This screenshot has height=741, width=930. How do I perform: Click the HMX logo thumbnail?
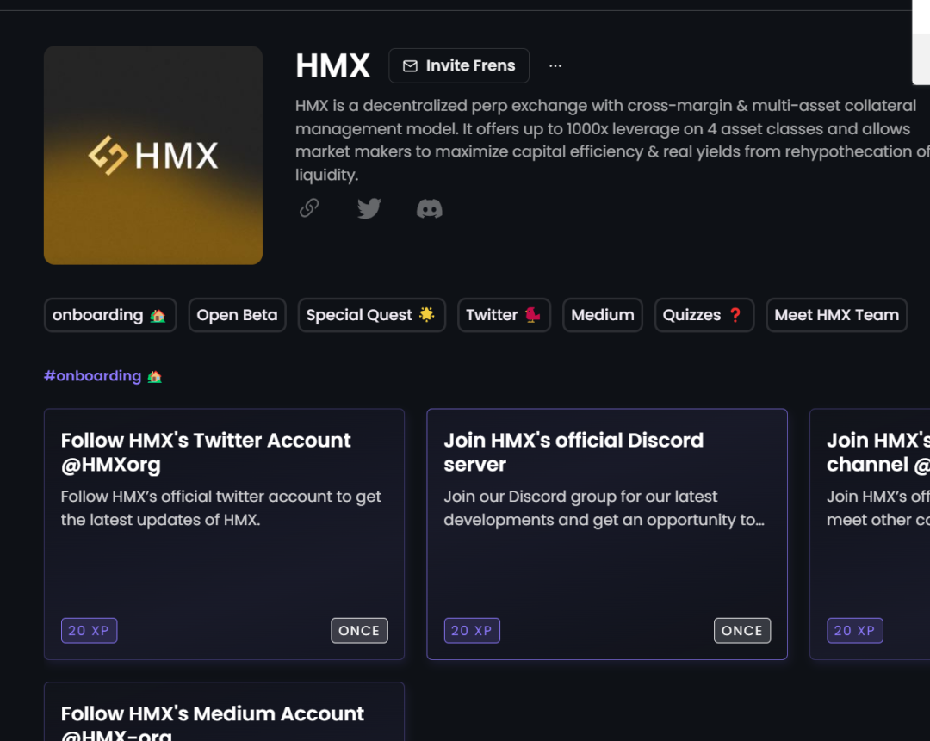[153, 155]
